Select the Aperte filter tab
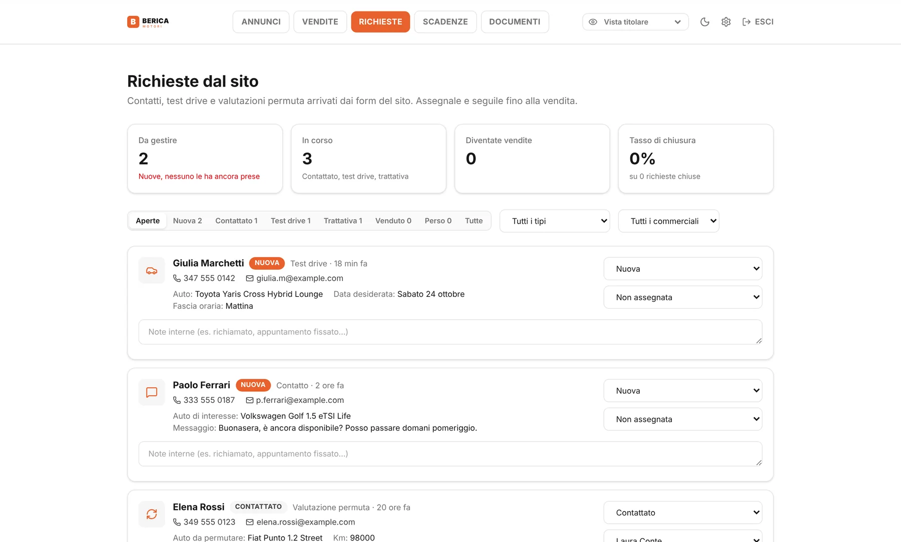Image resolution: width=901 pixels, height=542 pixels. coord(148,221)
